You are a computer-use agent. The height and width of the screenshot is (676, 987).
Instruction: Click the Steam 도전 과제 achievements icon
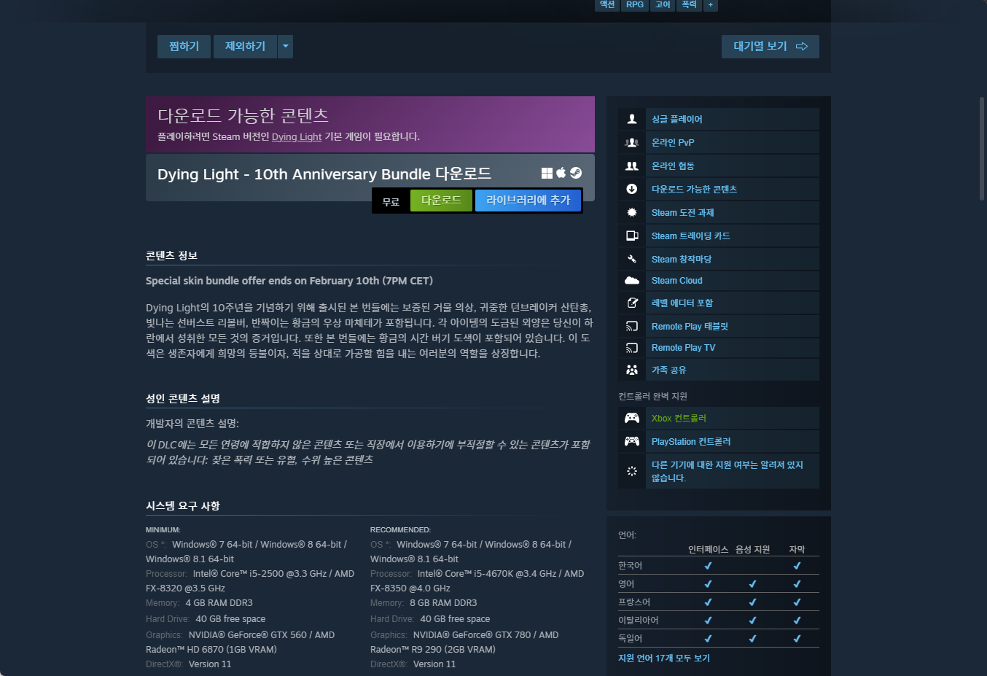632,212
